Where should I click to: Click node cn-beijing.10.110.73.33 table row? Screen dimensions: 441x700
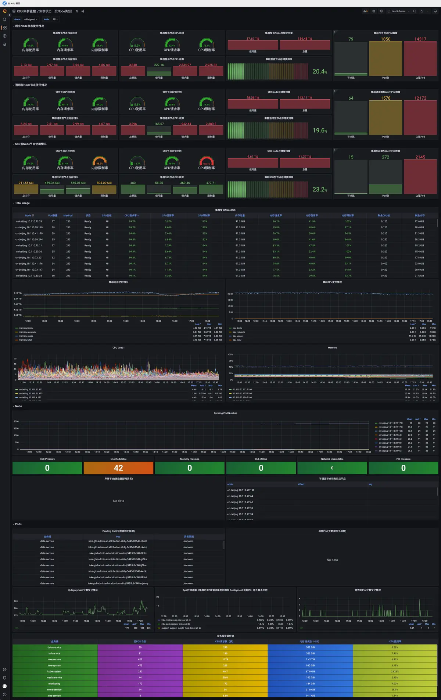pos(224,221)
